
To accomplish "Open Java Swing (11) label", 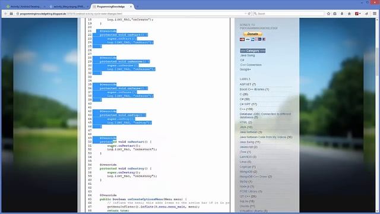I will coord(250,142).
